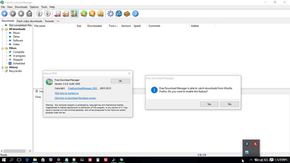Screen dimensions: 290x163
Task: Click the blue plus Add download icon
Action: 5,13
